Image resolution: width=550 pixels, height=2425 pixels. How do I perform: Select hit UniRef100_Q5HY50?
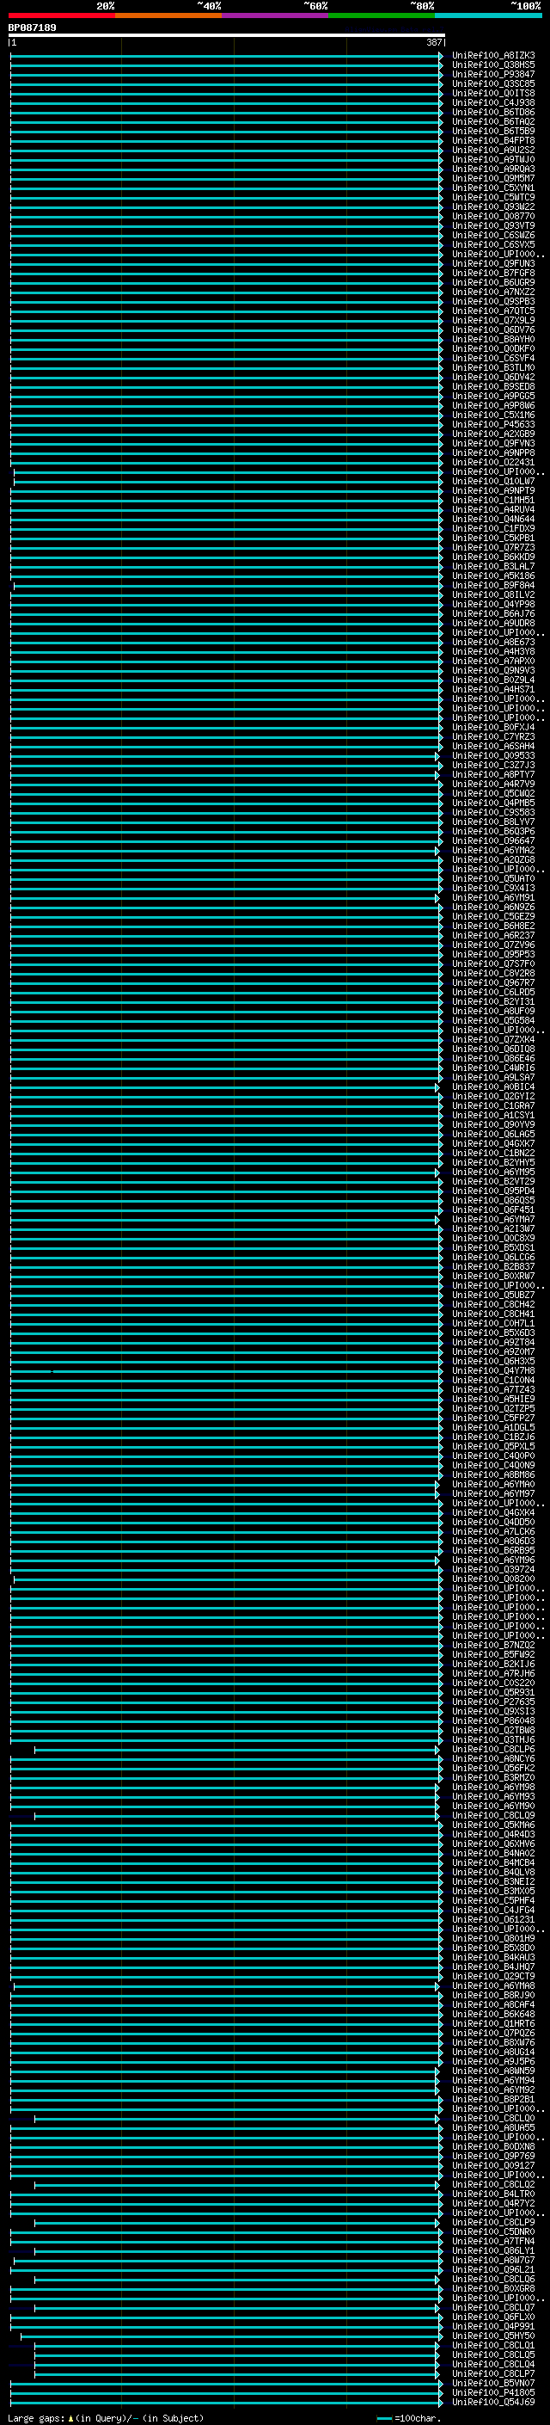(493, 2336)
